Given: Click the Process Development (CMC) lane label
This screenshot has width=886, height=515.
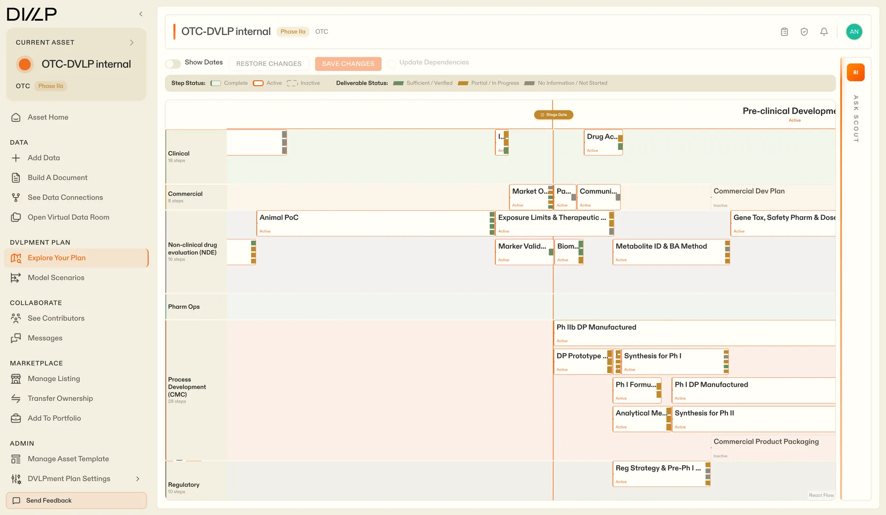Looking at the screenshot, I should coord(187,387).
